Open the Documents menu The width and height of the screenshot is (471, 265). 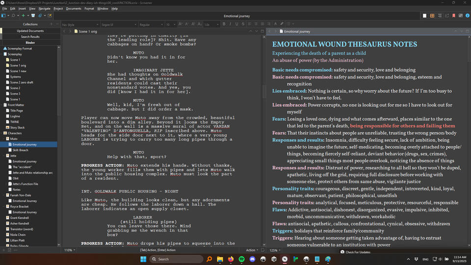[74, 9]
